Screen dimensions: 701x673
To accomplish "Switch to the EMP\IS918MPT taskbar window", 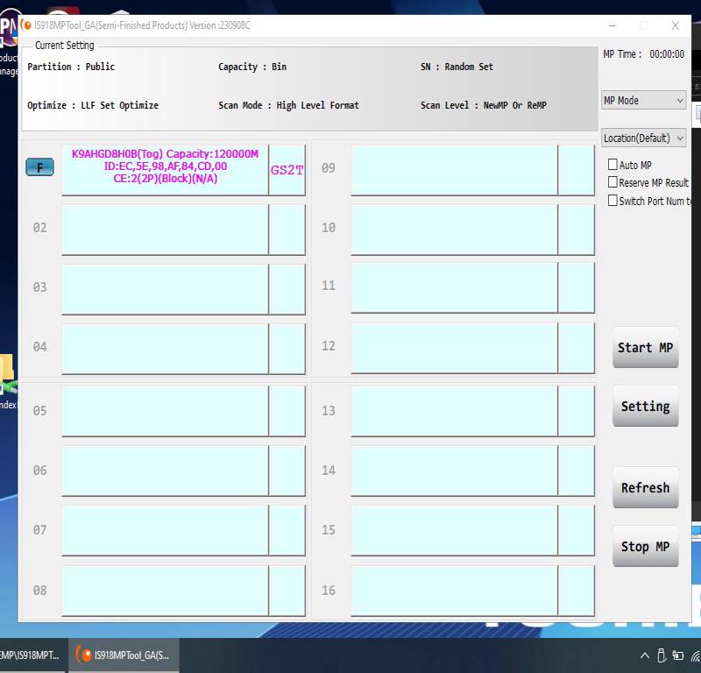I will pyautogui.click(x=32, y=655).
